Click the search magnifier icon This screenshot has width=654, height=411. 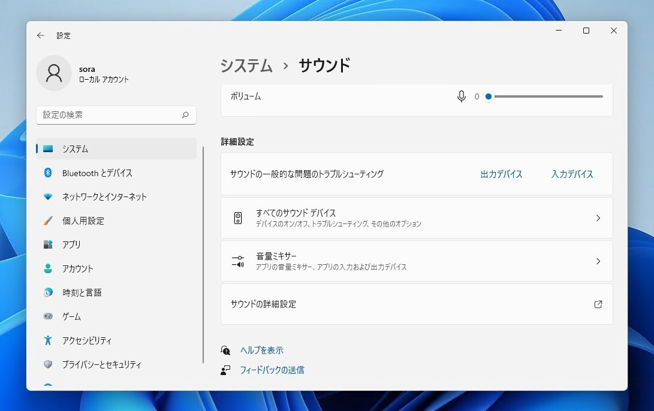click(185, 114)
